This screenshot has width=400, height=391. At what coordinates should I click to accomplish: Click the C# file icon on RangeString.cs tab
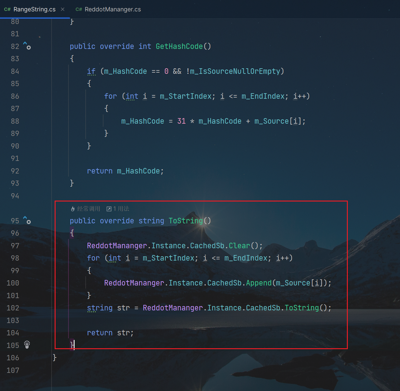tap(7, 9)
